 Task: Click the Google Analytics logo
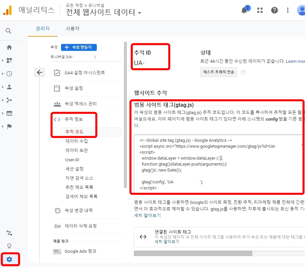click(x=7, y=10)
